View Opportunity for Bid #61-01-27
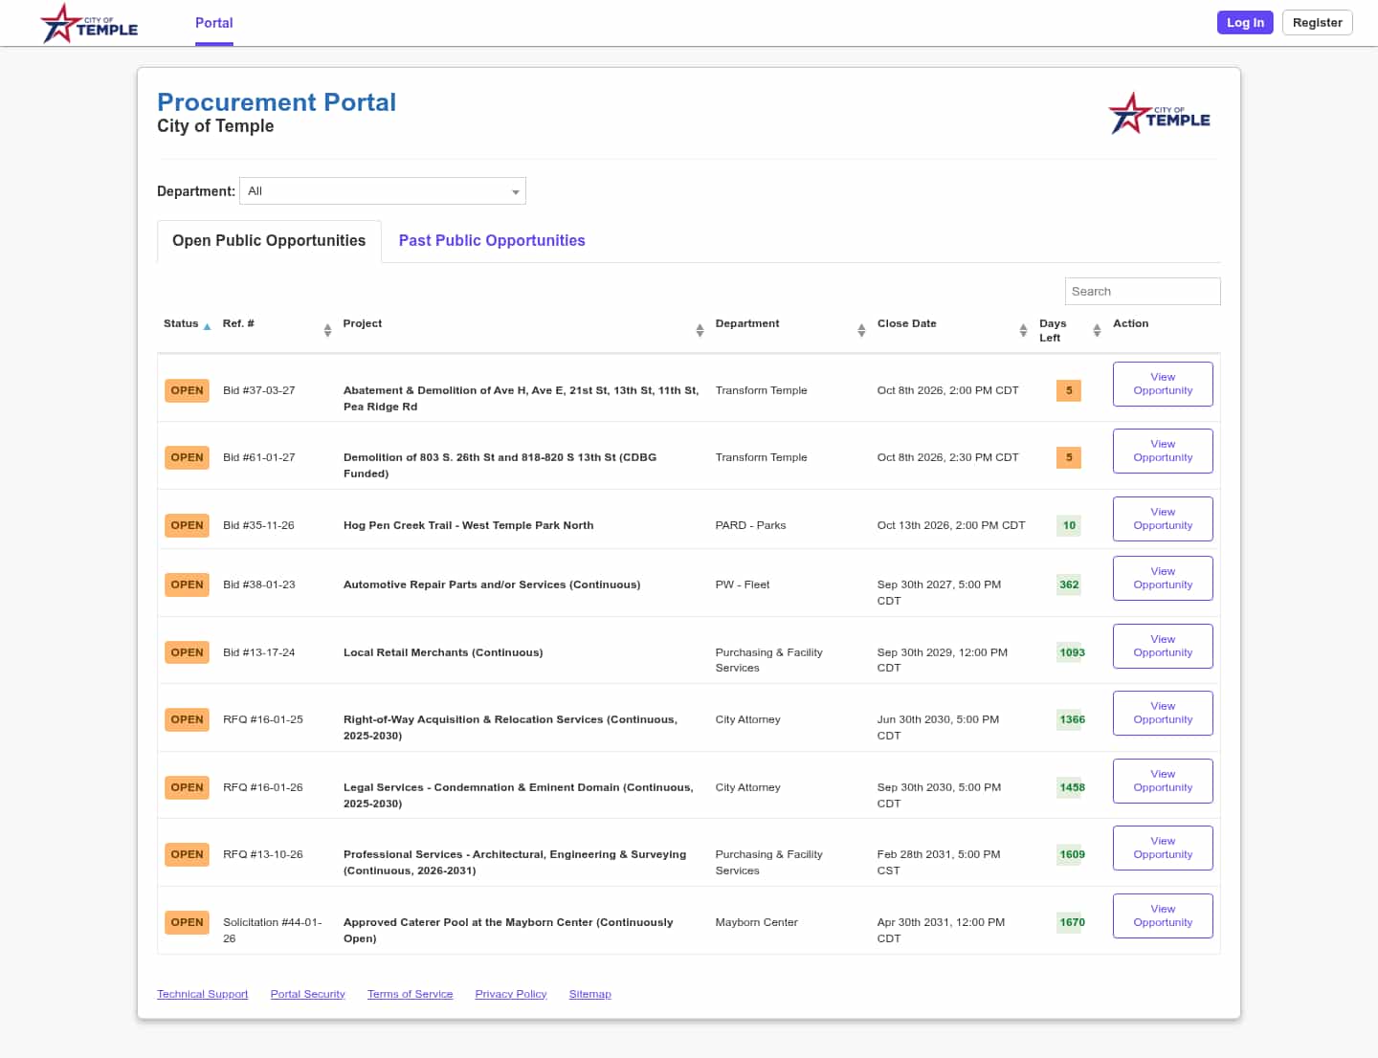Screen dimensions: 1378x1058 coord(1163,451)
